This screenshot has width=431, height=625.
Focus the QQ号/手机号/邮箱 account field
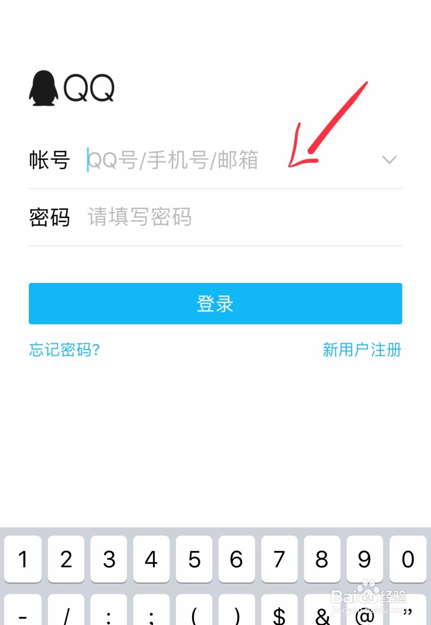tap(231, 160)
